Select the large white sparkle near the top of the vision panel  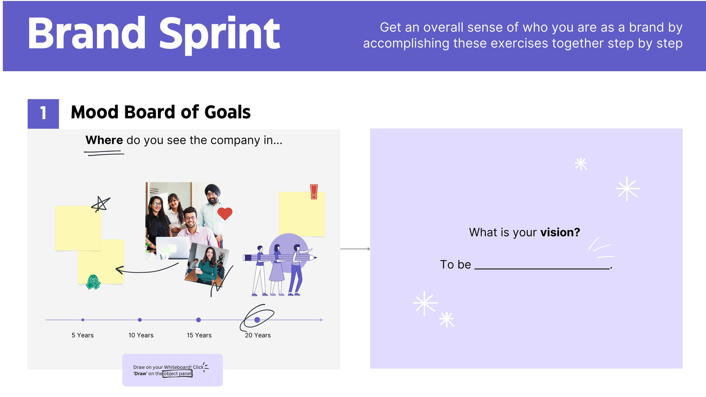click(627, 189)
